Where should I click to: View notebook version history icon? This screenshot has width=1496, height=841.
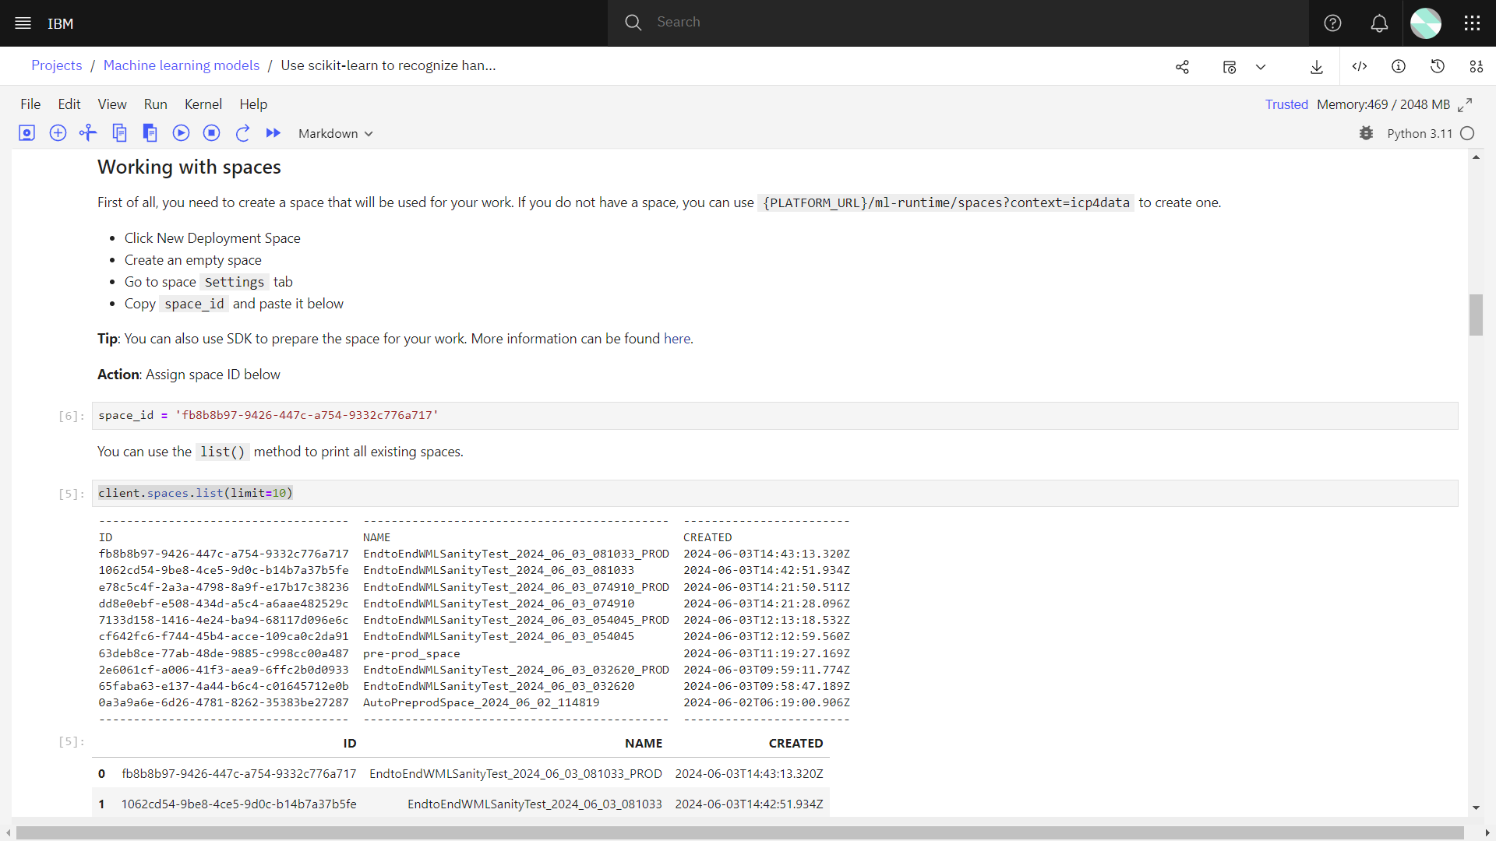point(1438,66)
